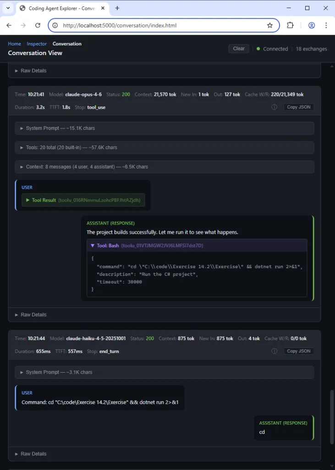Click the 220/21,349 tok cache value
Viewport: 335px width, 470px height.
click(x=287, y=95)
